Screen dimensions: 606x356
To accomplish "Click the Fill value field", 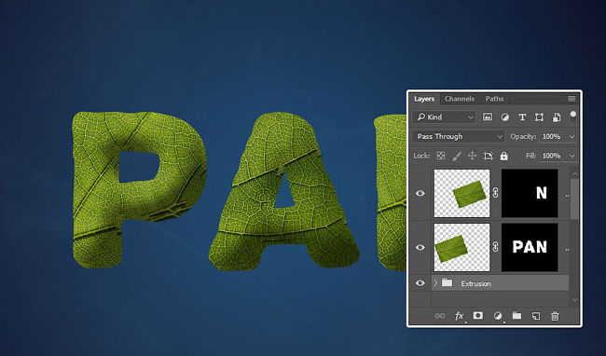I will tap(552, 156).
